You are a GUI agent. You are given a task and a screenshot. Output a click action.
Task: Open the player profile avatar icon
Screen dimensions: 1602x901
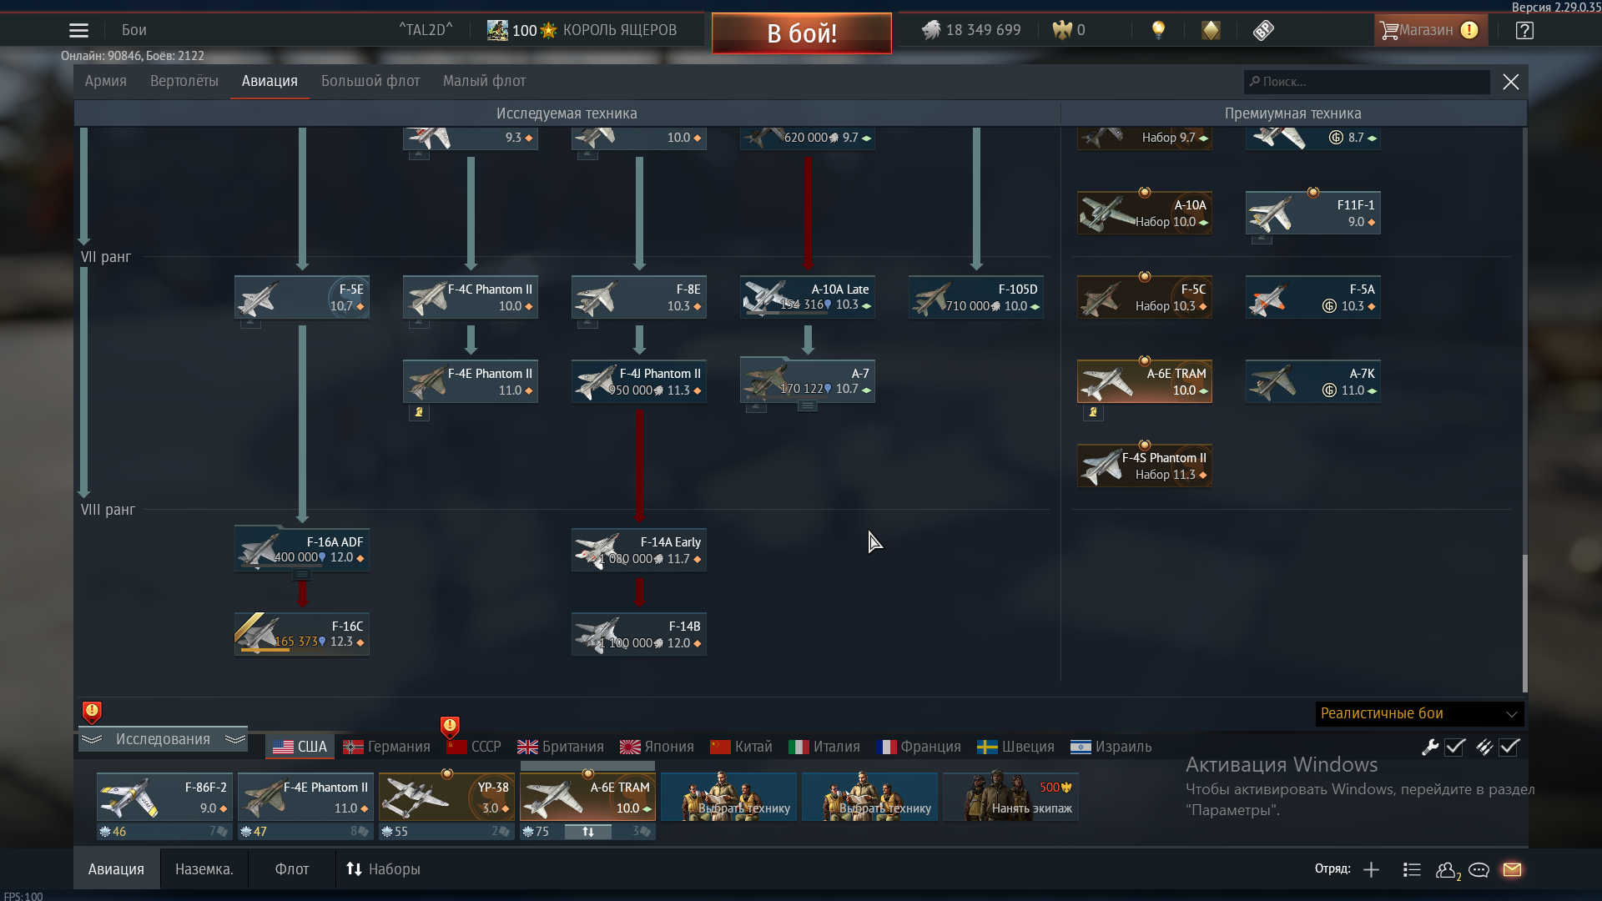pos(497,30)
